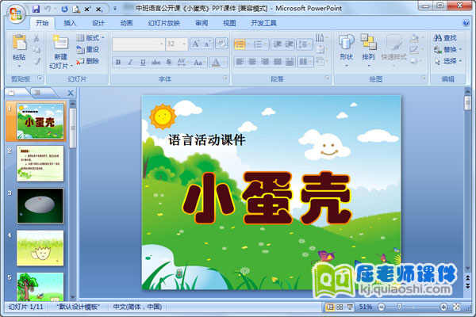Switch to the 插入 tab
The image size is (476, 317).
click(x=70, y=23)
